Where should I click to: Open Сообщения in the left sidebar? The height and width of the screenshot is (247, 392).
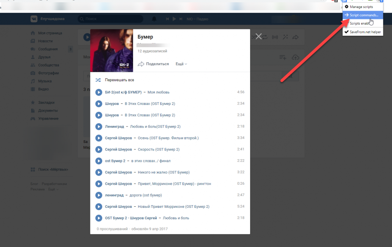pos(47,49)
